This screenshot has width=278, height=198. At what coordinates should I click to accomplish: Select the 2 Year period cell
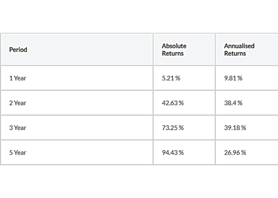pos(18,103)
